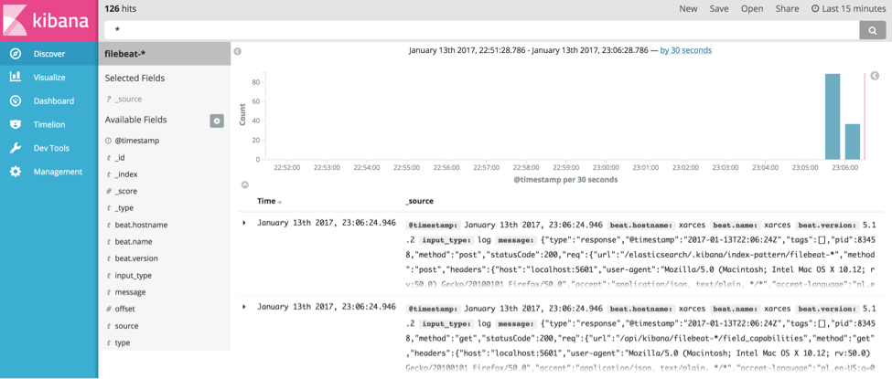Viewport: 892px width, 379px height.
Task: Click @timestamp field in list
Action: [137, 141]
